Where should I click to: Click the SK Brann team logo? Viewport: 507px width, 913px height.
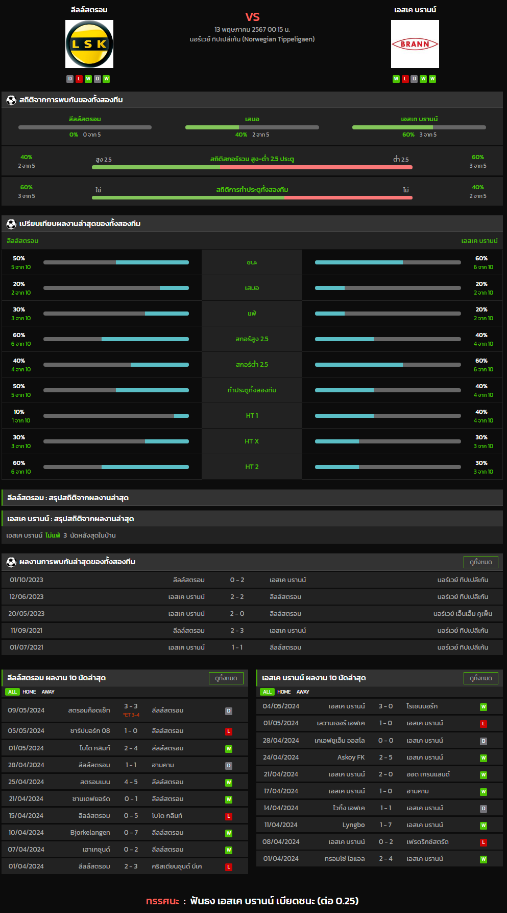(415, 44)
